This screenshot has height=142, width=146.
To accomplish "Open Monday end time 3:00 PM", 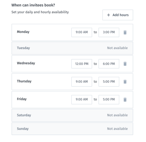I will pos(109,32).
